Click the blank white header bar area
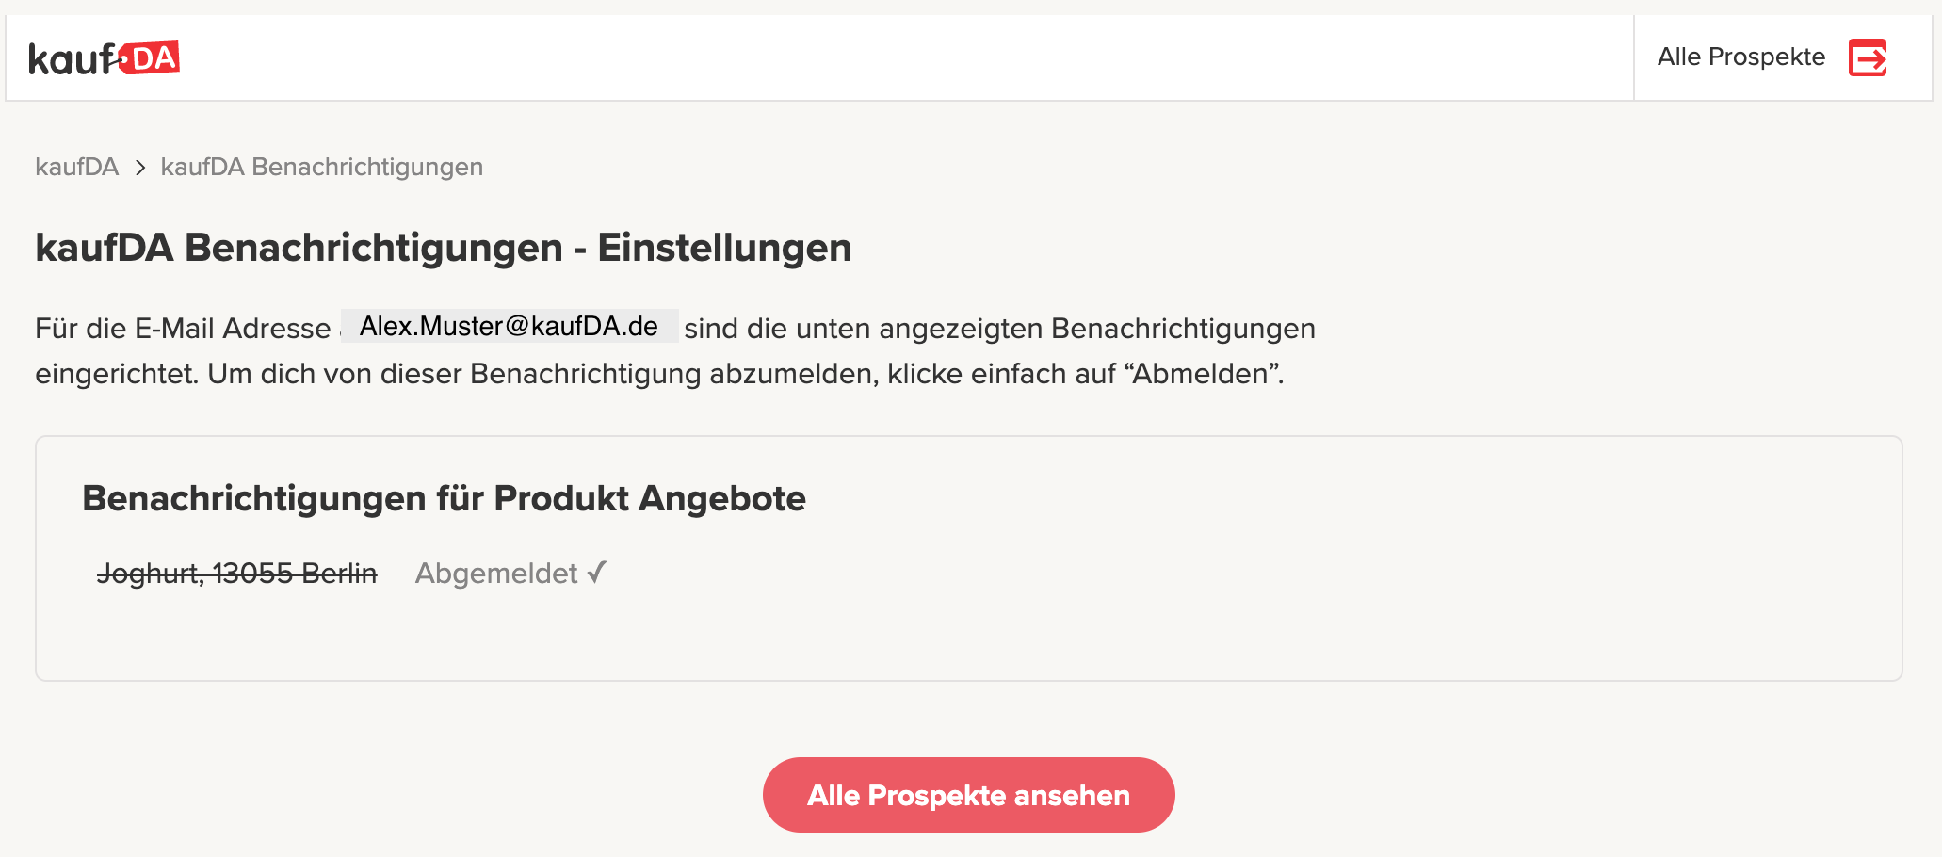 click(x=904, y=57)
